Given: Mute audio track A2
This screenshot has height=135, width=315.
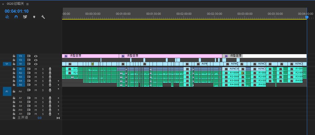Looking at the screenshot, I should click(36, 73).
